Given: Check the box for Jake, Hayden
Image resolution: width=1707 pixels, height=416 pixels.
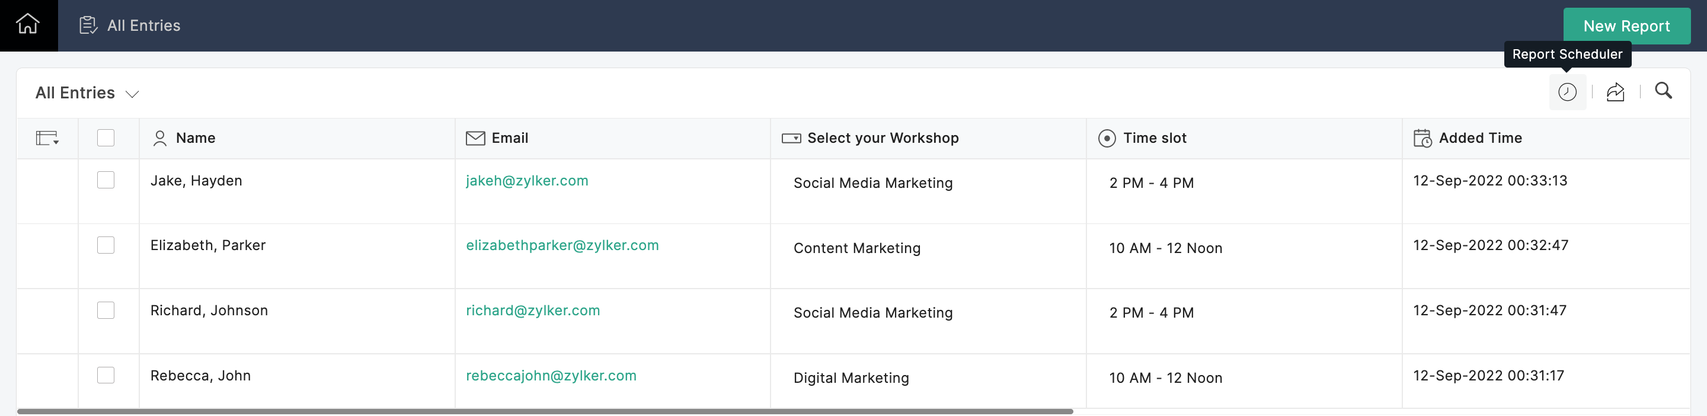Looking at the screenshot, I should 106,180.
